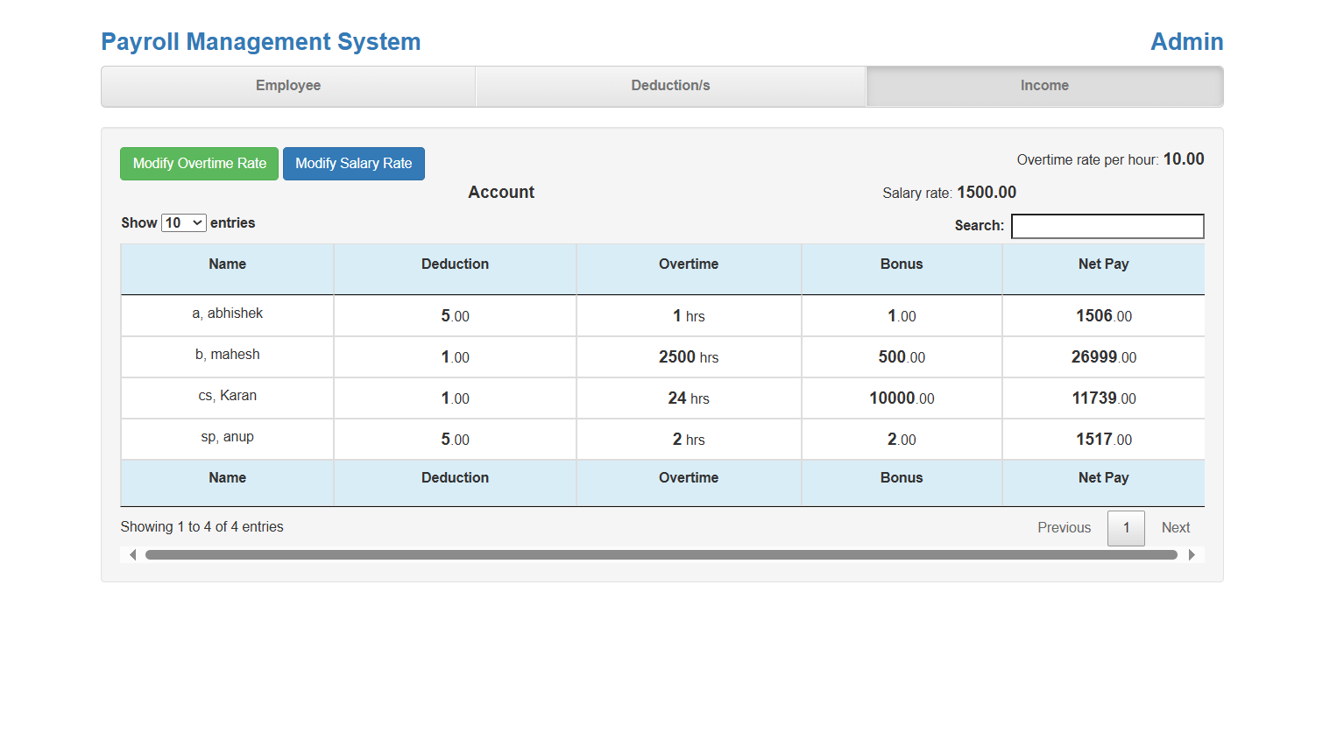Click the Previous pagination link
The width and height of the screenshot is (1337, 747).
pyautogui.click(x=1064, y=527)
